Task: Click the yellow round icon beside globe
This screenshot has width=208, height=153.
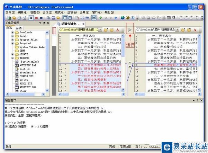Action: click(128, 18)
